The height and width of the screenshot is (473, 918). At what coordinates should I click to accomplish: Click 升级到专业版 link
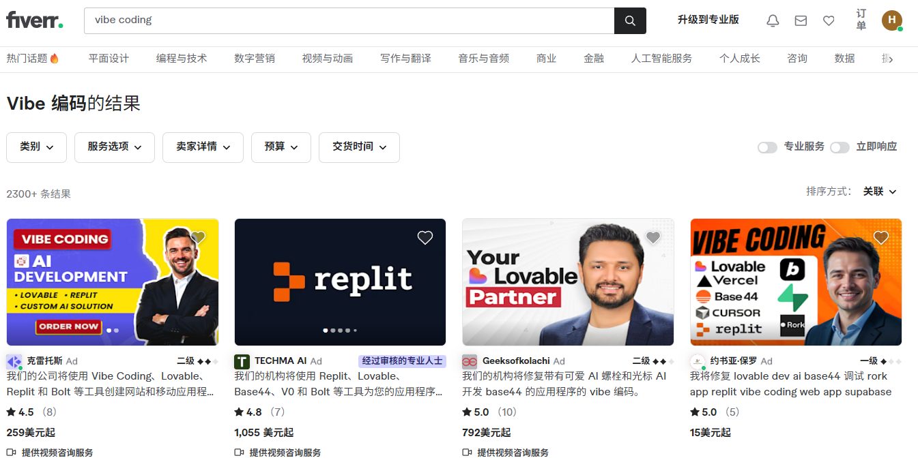coord(708,20)
